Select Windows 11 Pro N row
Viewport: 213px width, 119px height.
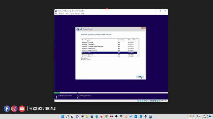[x=109, y=55]
